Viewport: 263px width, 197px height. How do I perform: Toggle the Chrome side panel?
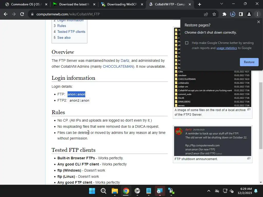pos(241,14)
